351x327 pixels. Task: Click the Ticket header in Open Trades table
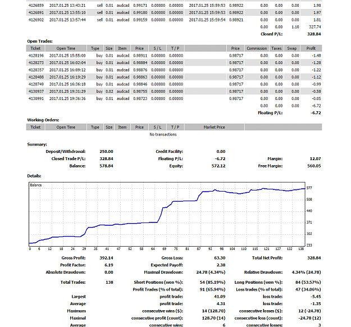click(x=35, y=48)
